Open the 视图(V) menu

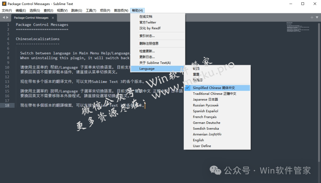(62, 10)
